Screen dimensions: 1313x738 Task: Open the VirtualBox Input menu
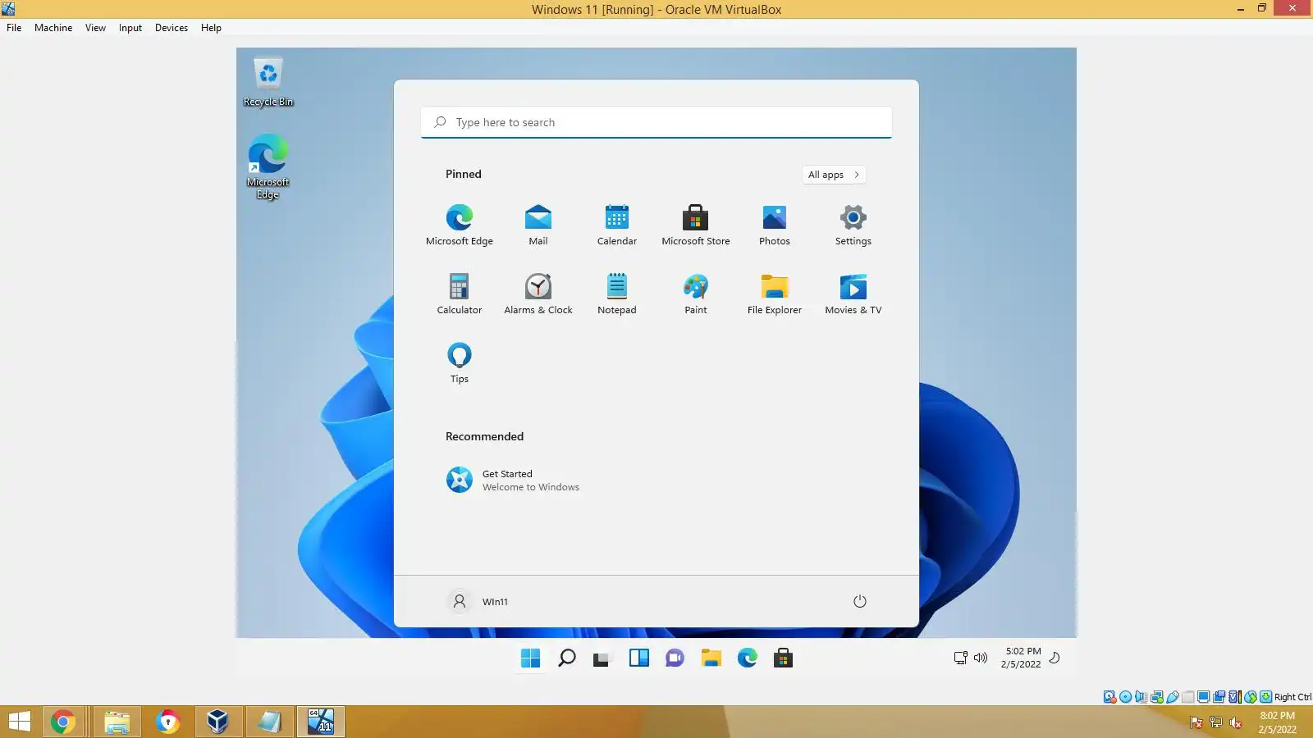pos(130,28)
